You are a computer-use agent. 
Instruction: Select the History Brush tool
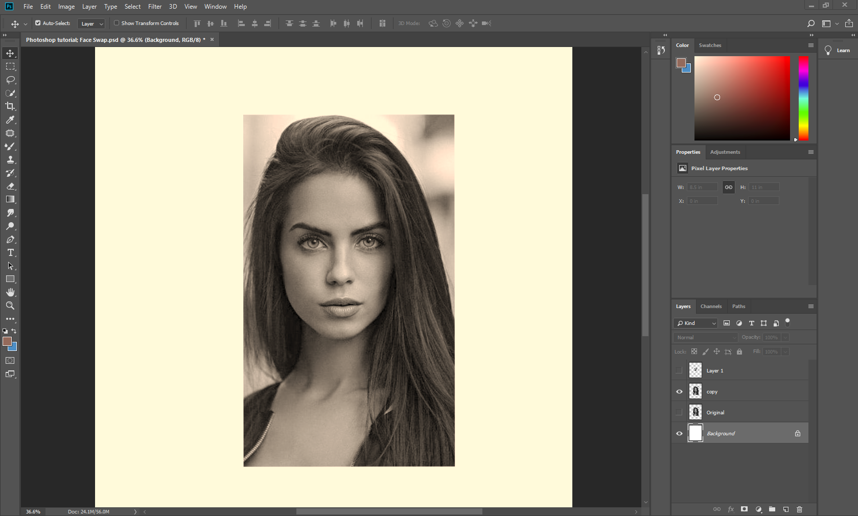tap(10, 173)
